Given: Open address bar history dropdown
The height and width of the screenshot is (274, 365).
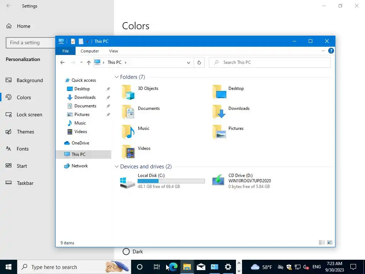Looking at the screenshot, I should click(189, 62).
